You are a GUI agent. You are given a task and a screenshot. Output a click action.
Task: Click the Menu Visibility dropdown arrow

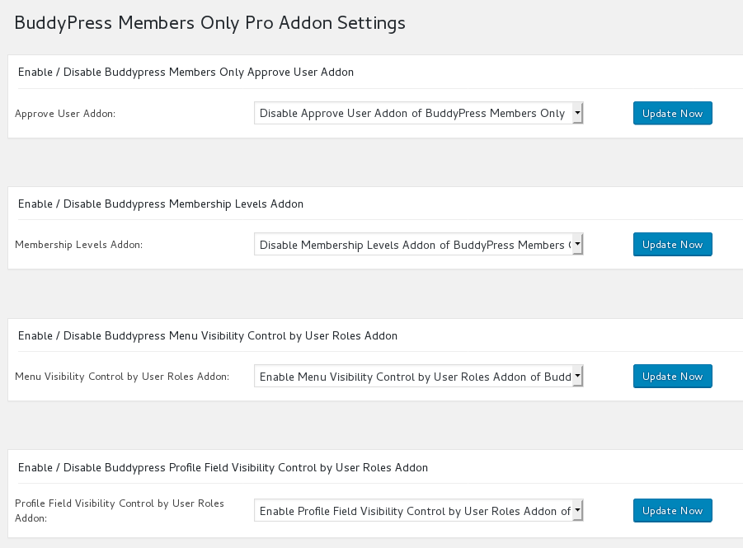click(576, 377)
